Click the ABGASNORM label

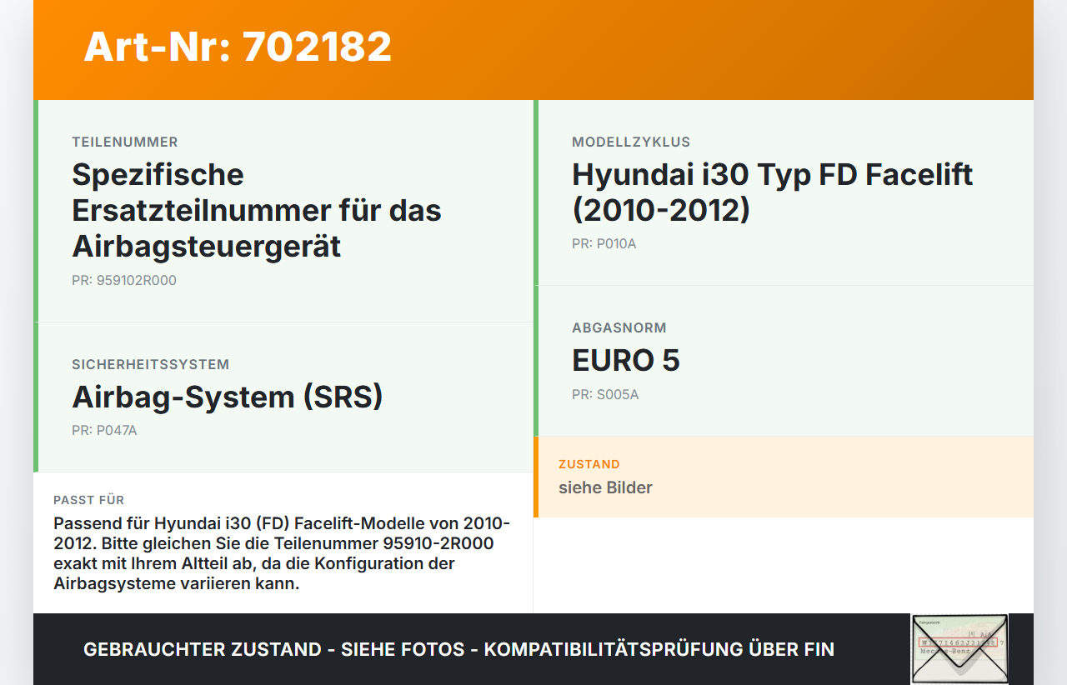click(619, 328)
